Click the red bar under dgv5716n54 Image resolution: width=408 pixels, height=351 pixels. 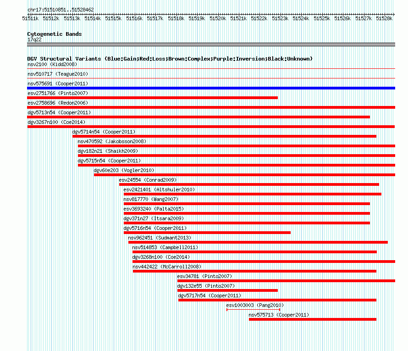207,233
